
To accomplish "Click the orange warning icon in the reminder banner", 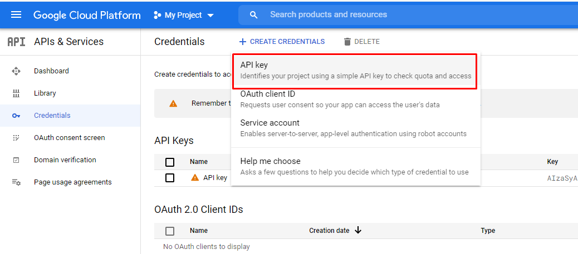I will click(173, 103).
